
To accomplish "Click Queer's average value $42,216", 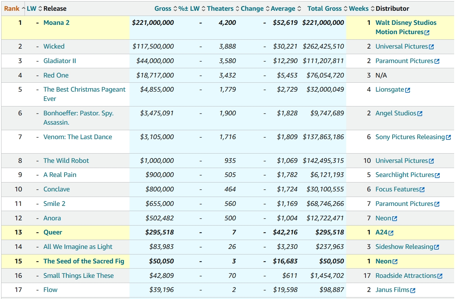I will pyautogui.click(x=285, y=232).
